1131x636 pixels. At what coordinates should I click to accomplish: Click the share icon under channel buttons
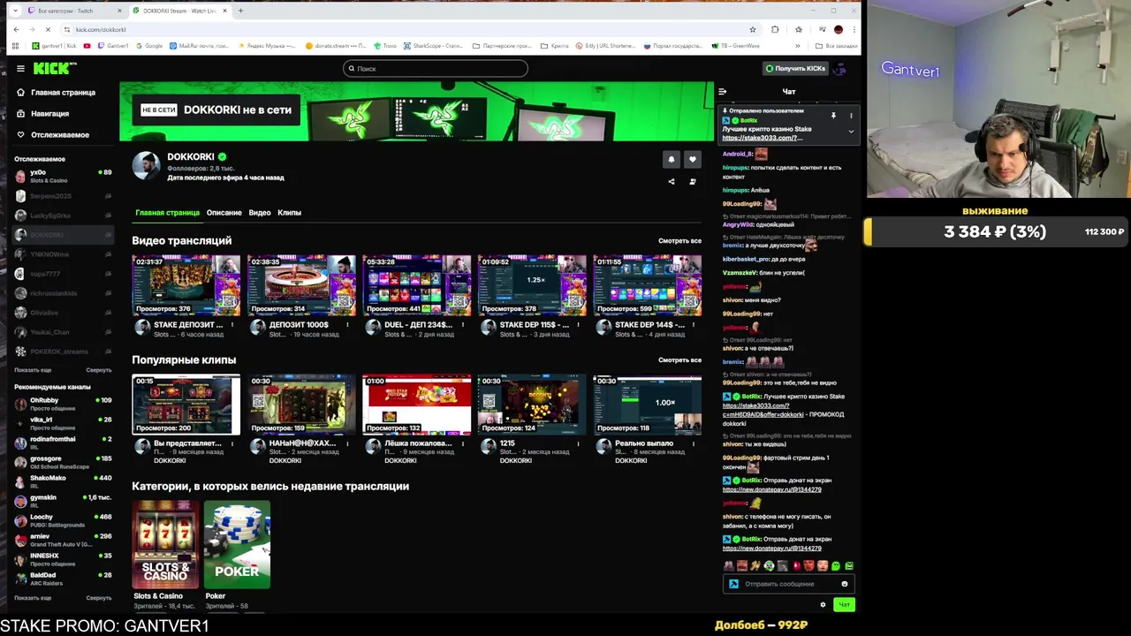(671, 181)
